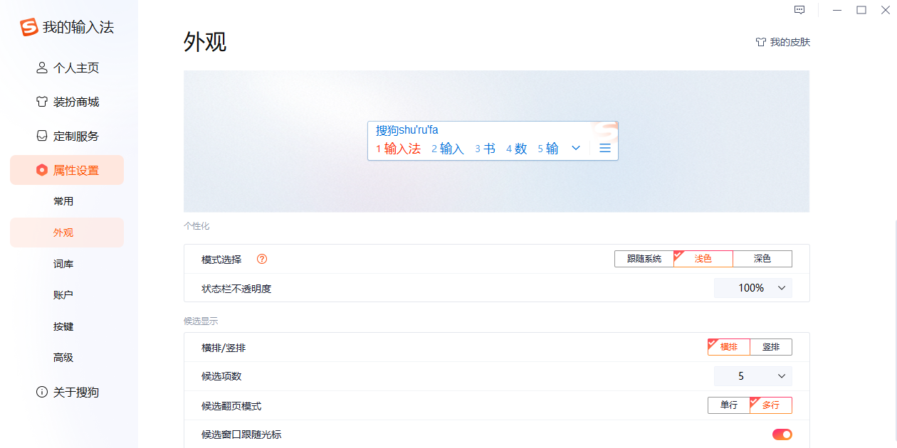Click candidate 5 输 in preview
The image size is (897, 448).
point(548,149)
